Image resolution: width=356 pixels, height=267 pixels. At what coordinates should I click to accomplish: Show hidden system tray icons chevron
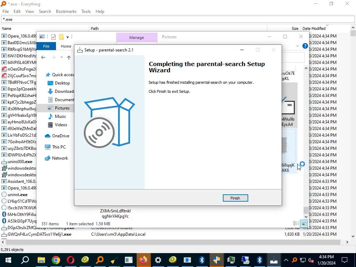(286, 260)
